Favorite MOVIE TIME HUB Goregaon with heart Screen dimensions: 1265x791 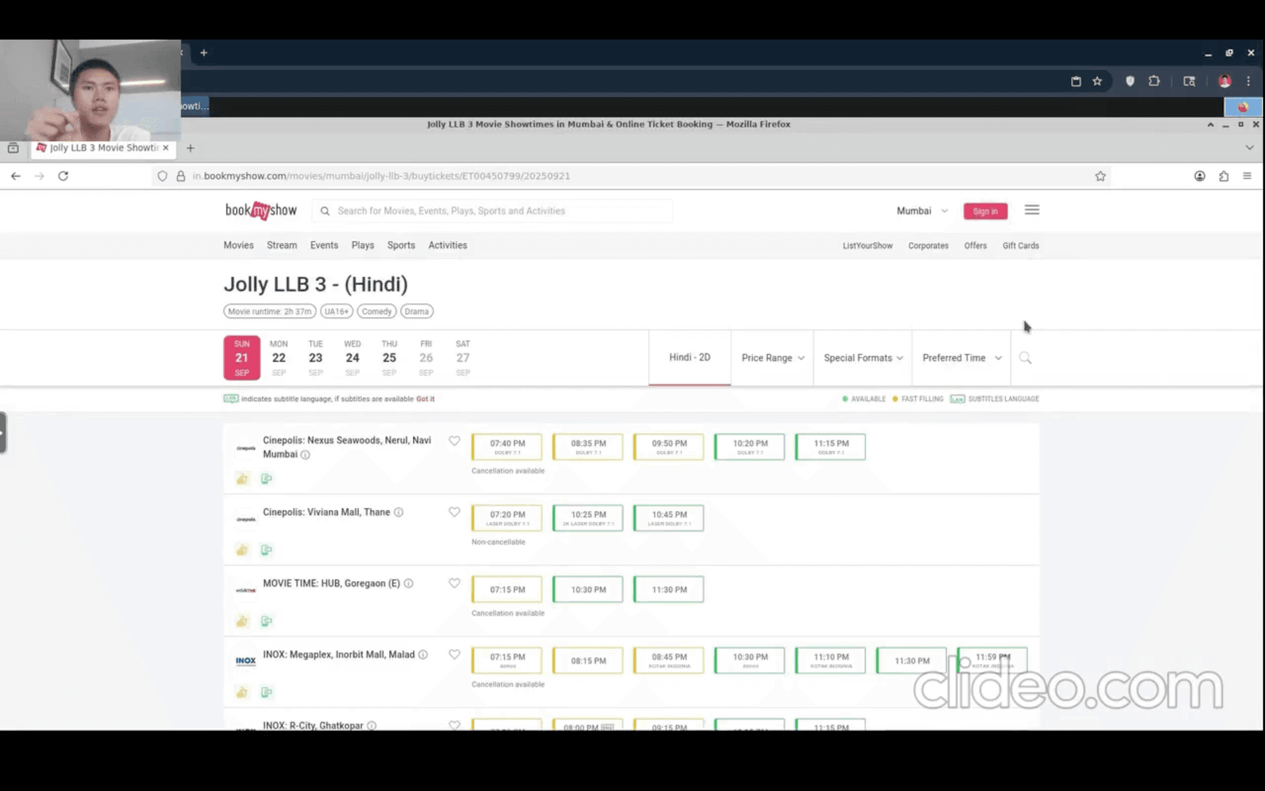coord(454,583)
